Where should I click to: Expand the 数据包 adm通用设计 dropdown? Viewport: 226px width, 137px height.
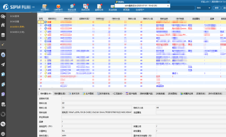point(168,5)
